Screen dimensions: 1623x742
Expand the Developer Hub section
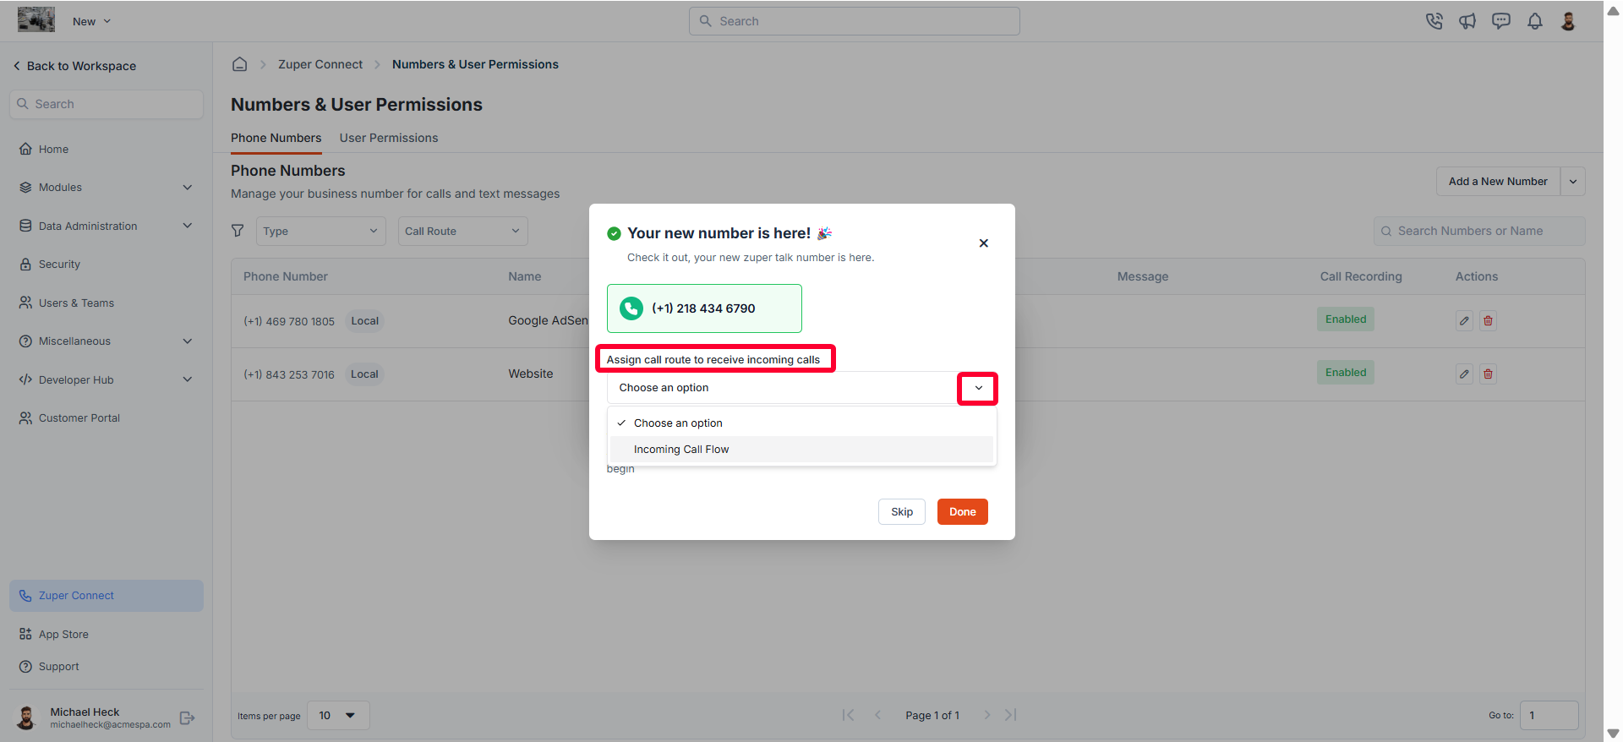pos(107,379)
